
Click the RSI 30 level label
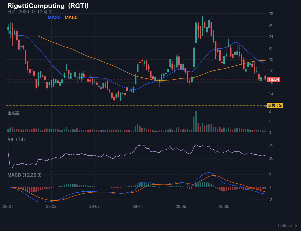[271, 158]
